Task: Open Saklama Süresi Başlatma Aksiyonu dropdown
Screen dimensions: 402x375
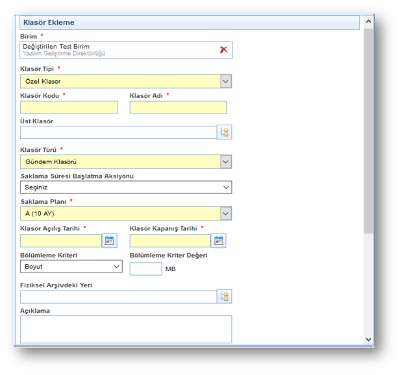Action: click(226, 187)
